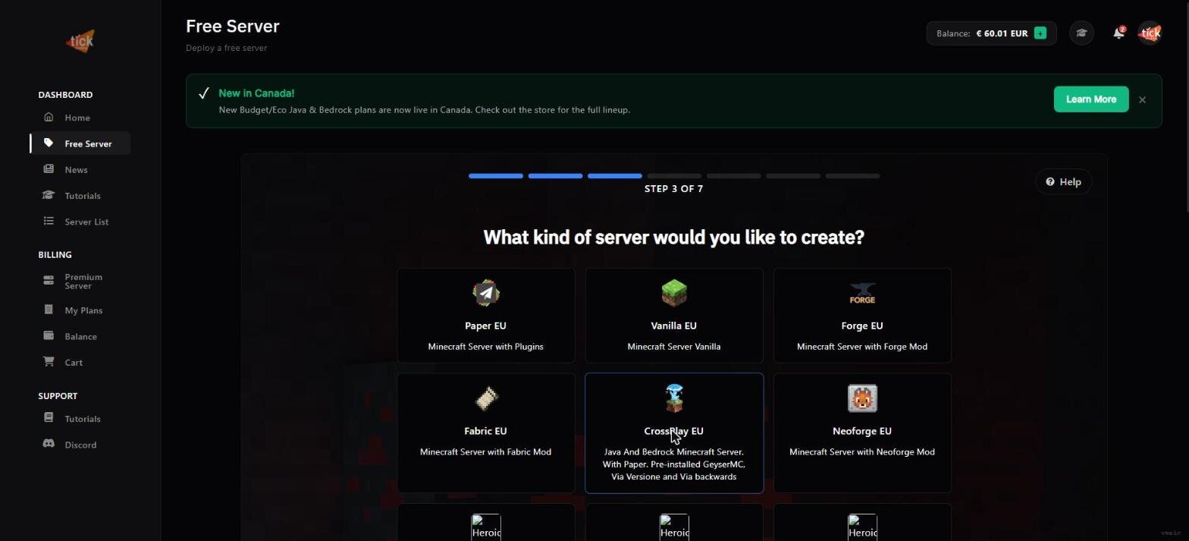The image size is (1189, 541).
Task: Click the Discord logo icon
Action: pyautogui.click(x=49, y=444)
